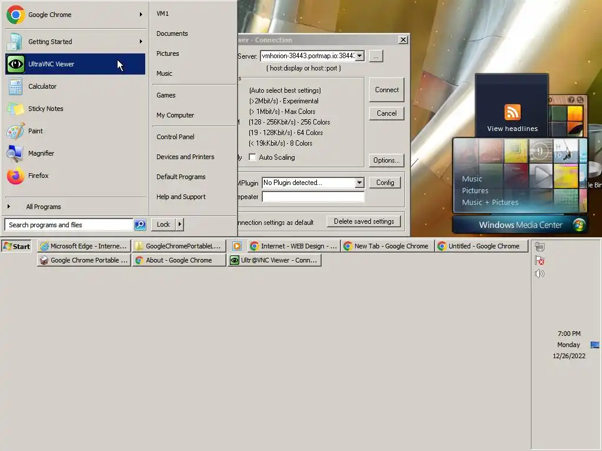The height and width of the screenshot is (451, 602).
Task: Select 128-256Kbit/s 256 Colors option
Action: click(289, 122)
